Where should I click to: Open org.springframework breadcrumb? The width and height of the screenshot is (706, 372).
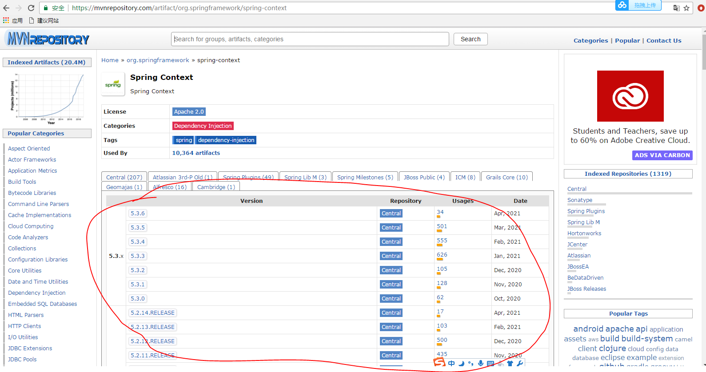coord(158,60)
